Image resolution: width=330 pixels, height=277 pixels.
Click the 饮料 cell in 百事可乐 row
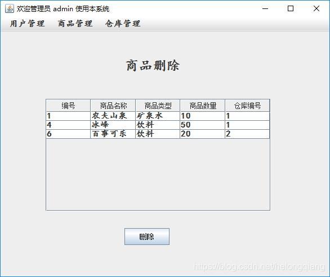[158, 134]
